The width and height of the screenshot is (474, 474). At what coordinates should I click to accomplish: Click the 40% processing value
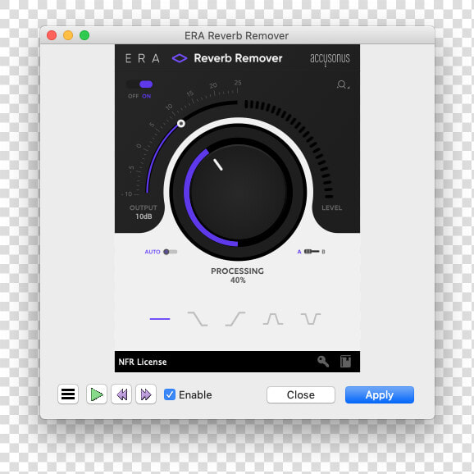click(x=238, y=280)
